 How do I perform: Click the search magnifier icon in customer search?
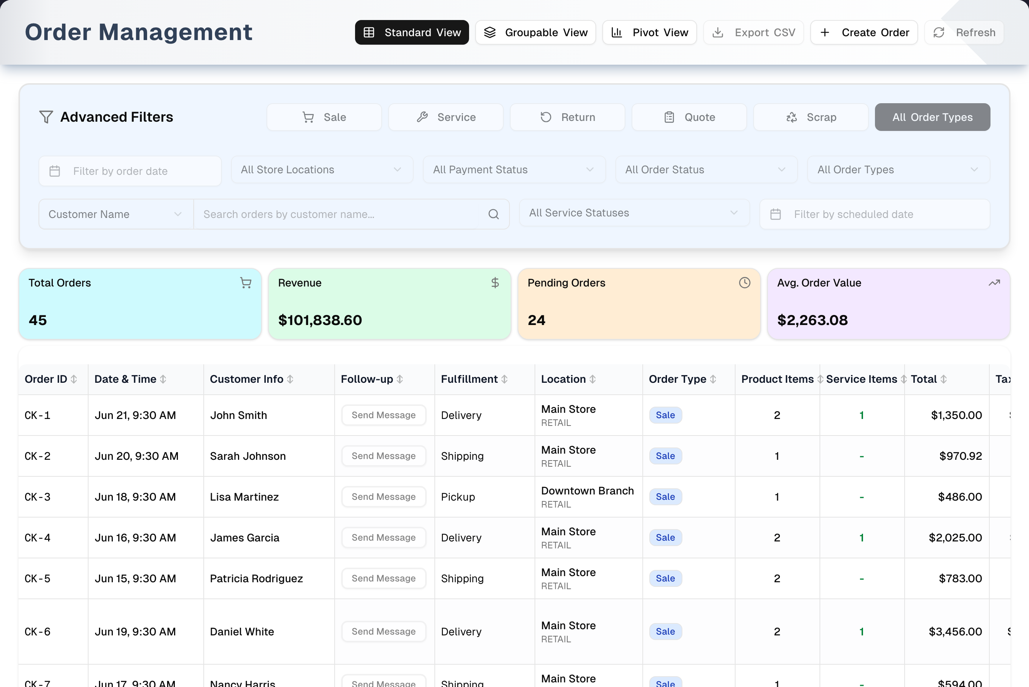point(494,214)
